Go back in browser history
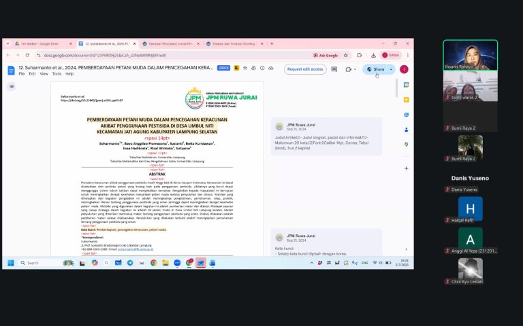 pos(8,55)
